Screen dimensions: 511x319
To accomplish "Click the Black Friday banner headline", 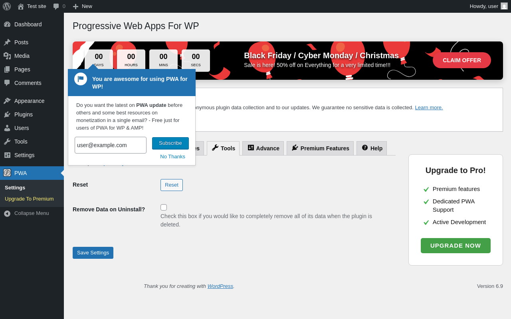I will click(321, 55).
